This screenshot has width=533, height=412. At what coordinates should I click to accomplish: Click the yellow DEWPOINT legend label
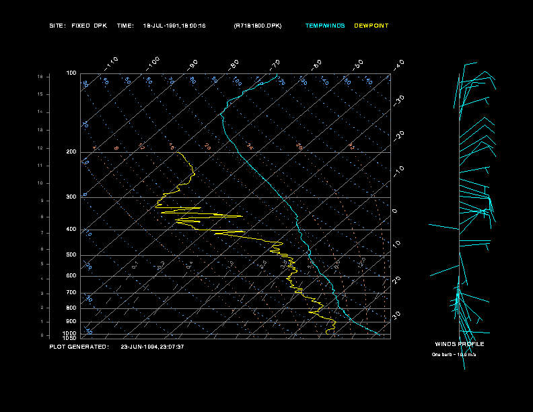click(371, 26)
